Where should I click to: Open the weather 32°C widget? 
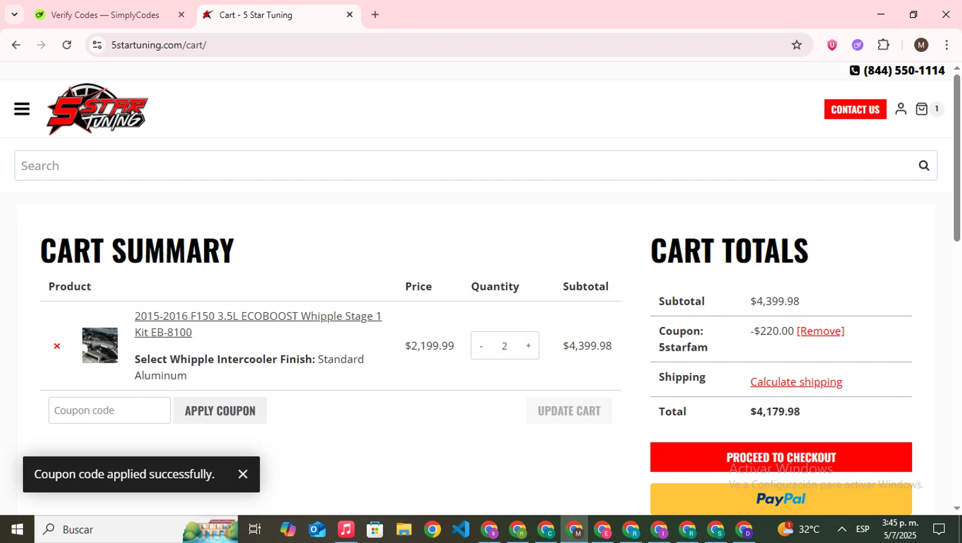798,530
